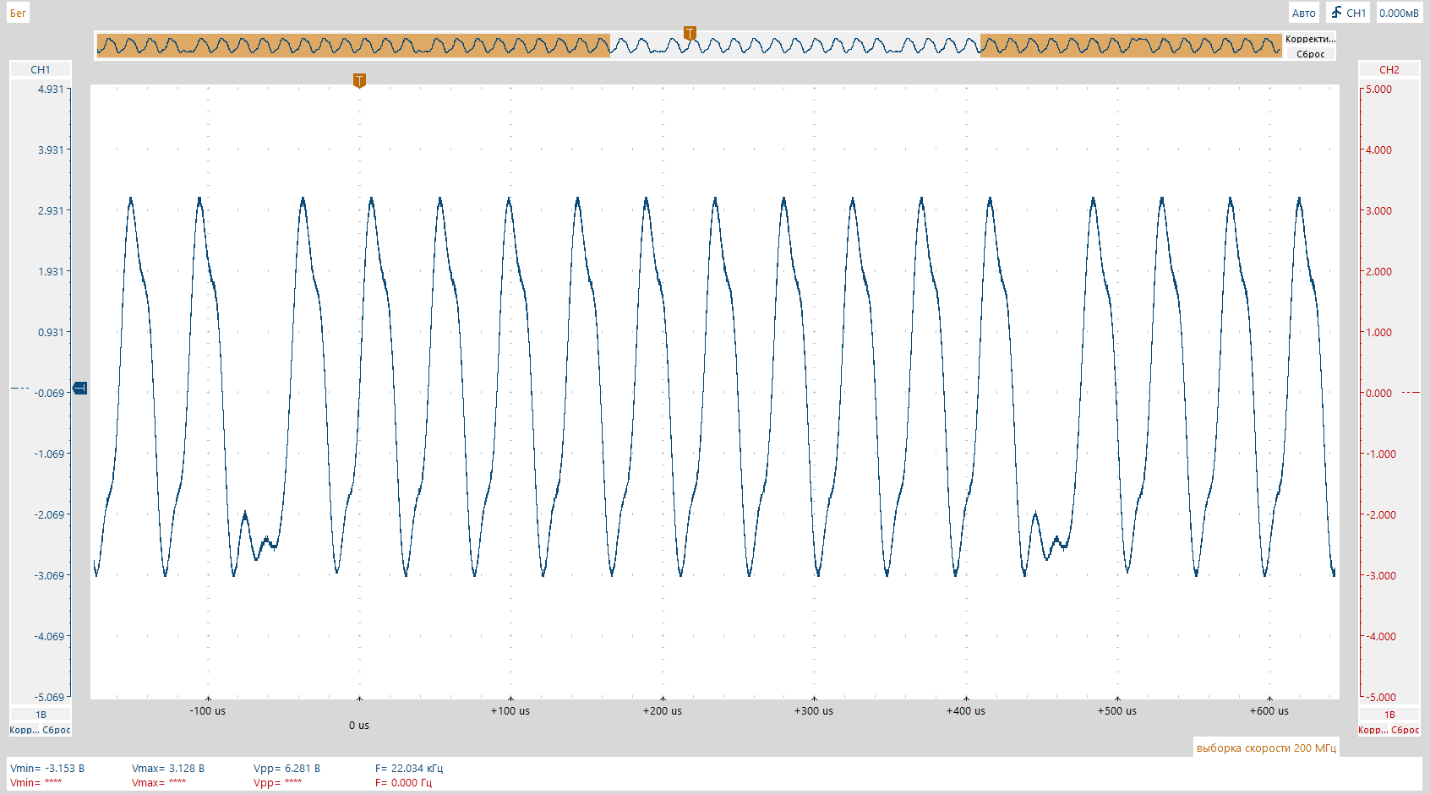The width and height of the screenshot is (1430, 794).
Task: Click the red F= 0.000 Гц readout
Action: [404, 782]
